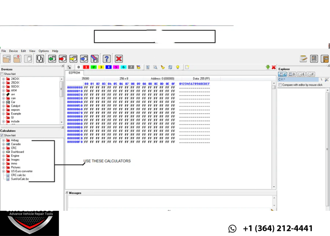Viewport: 330px width, 236px height.
Task: Click the blue arrow toolbar icon
Action: pos(84,59)
